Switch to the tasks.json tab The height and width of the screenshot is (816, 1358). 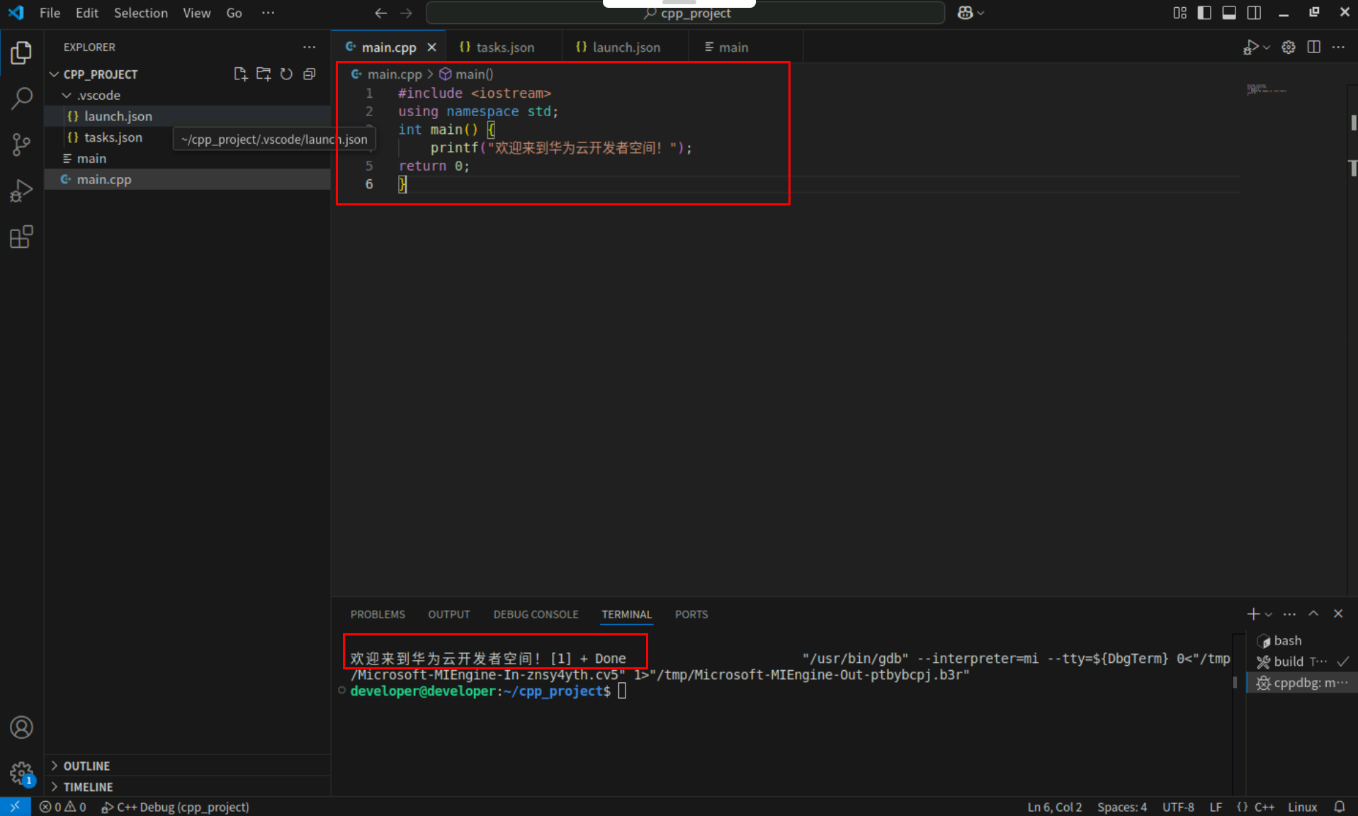[504, 47]
